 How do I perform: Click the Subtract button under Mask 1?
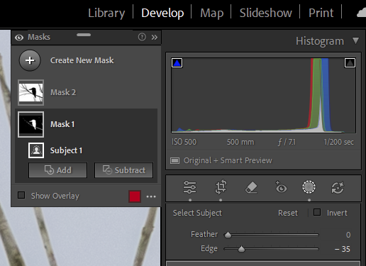(124, 170)
